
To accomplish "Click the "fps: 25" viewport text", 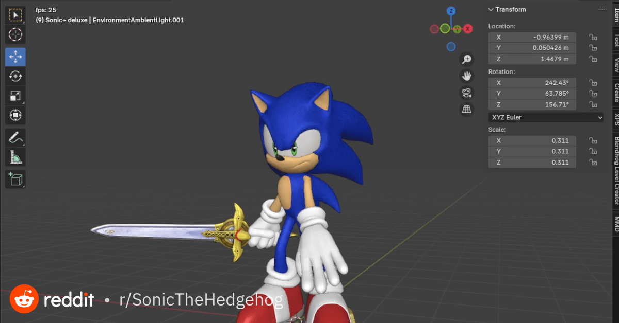I will (x=46, y=10).
